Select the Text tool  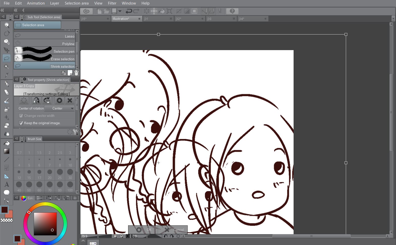7,184
